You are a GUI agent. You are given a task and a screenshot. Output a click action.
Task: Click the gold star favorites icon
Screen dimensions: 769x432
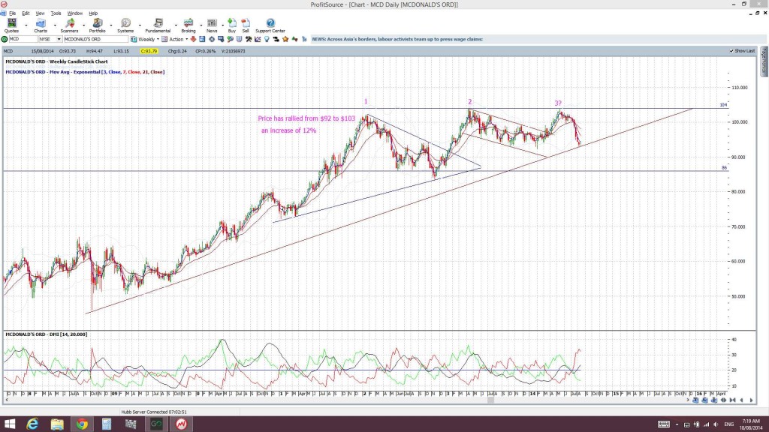(285, 39)
